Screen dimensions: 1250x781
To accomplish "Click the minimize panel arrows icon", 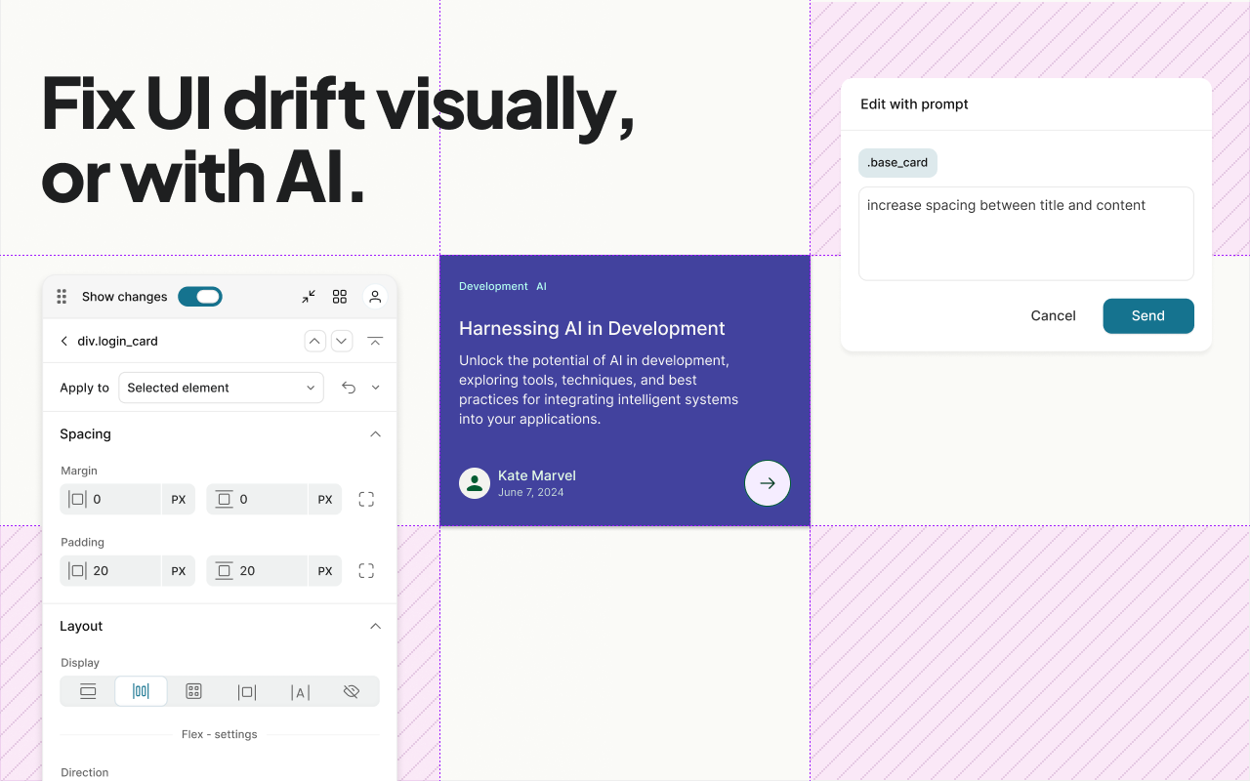I will (309, 297).
